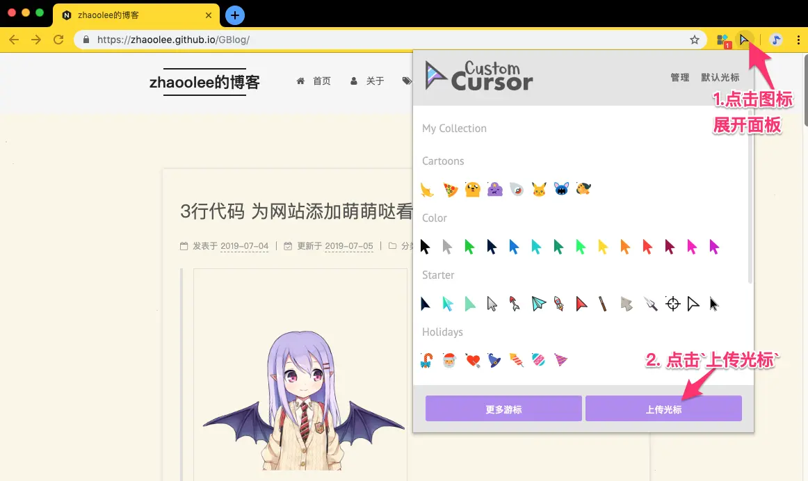Select the candy cane Holidays cursor

tap(427, 361)
